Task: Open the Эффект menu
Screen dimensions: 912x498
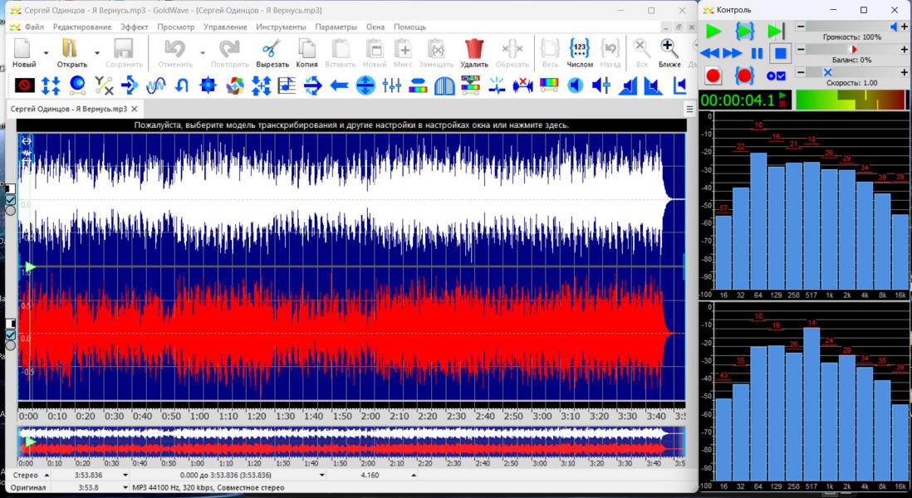Action: (x=134, y=27)
